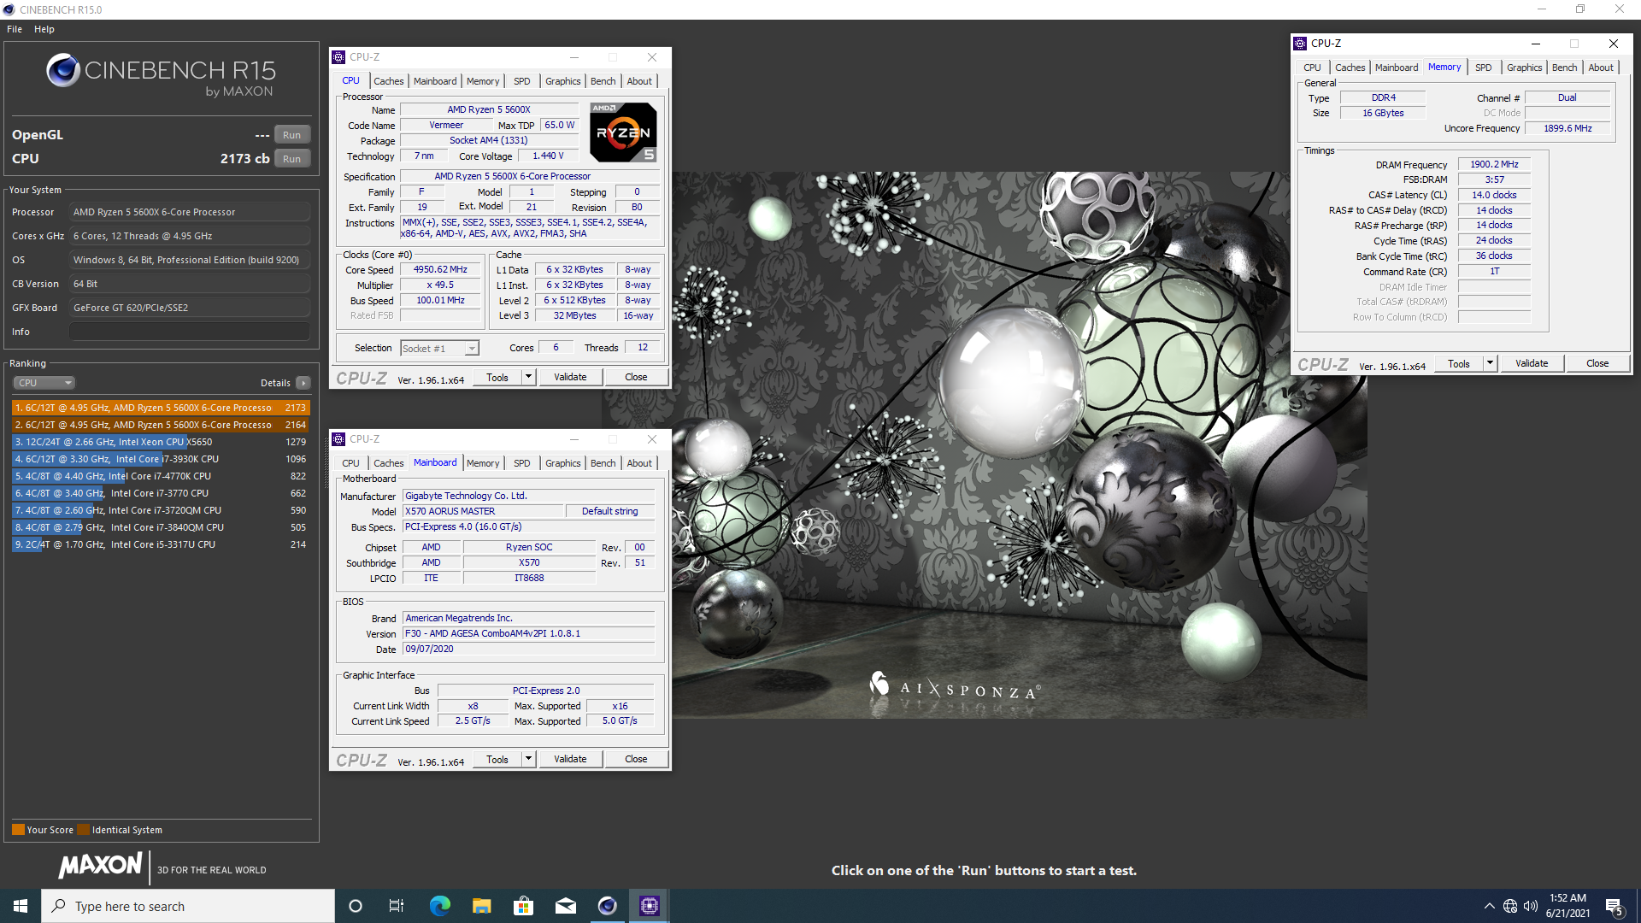Open Graphics tab in Memory CPU-Z window
The height and width of the screenshot is (923, 1641).
[1524, 68]
